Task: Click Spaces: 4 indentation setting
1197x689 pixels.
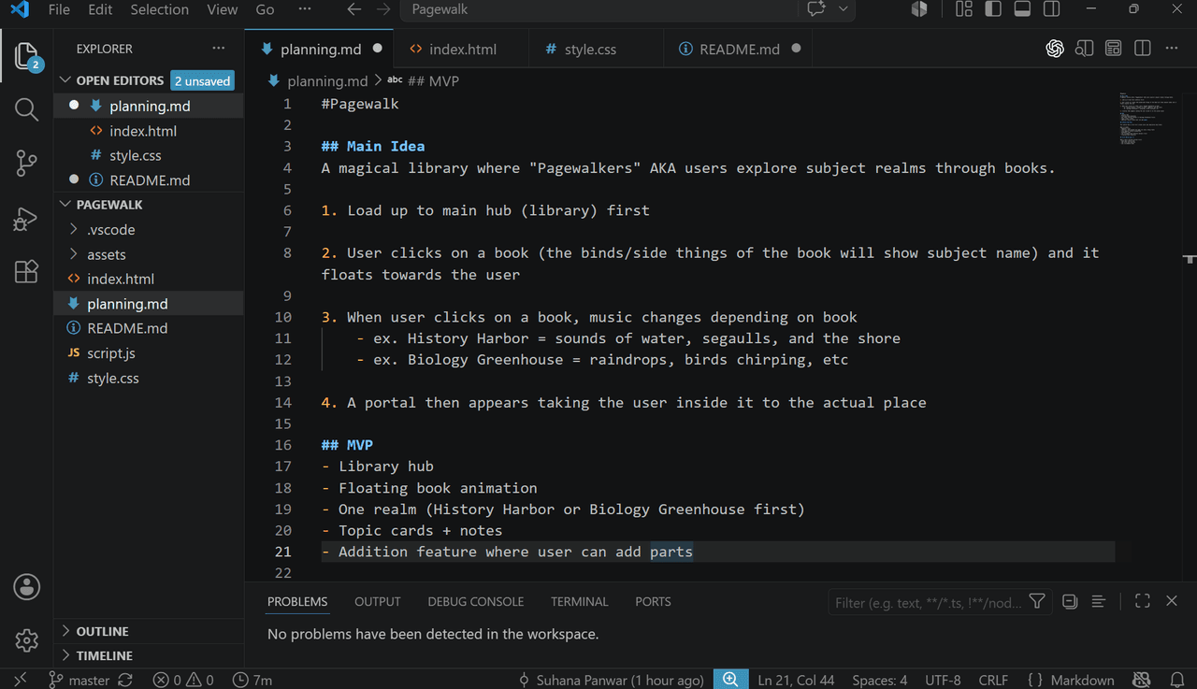Action: (879, 680)
